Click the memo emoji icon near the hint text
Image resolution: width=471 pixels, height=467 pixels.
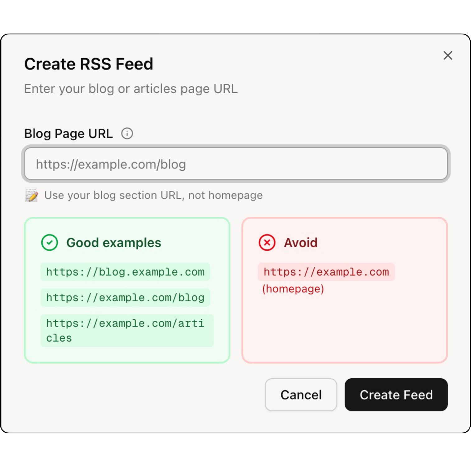(x=31, y=195)
